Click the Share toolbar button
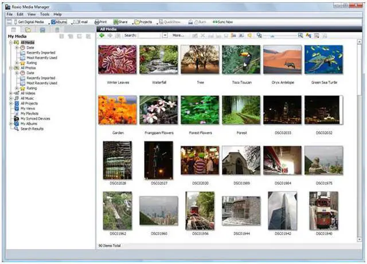Screen dimensions: 367x264 119,22
